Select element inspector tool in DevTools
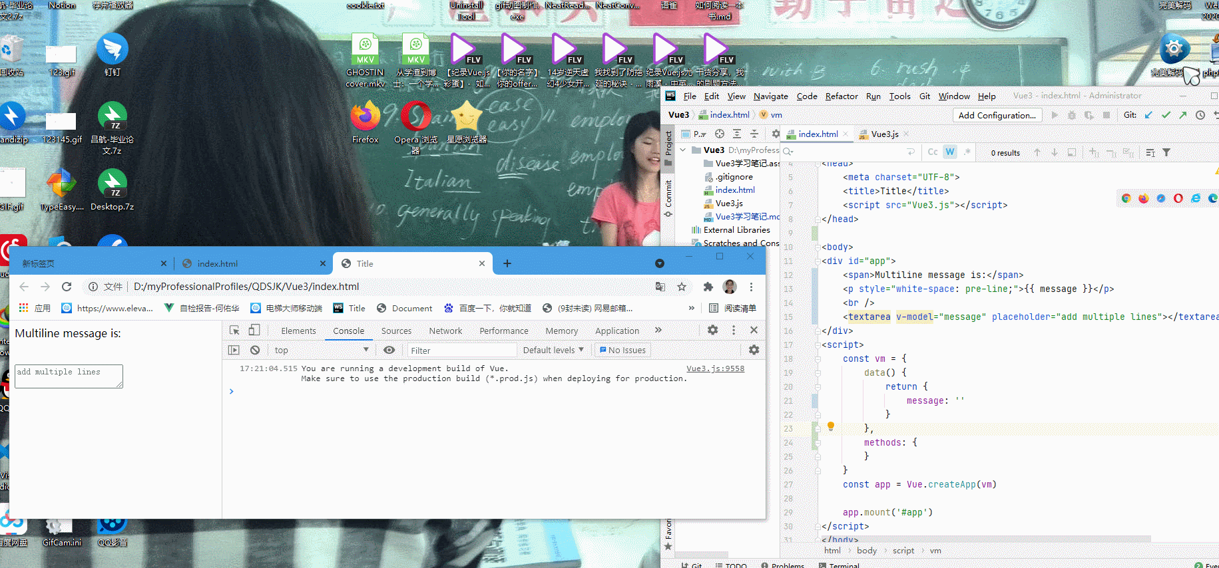This screenshot has width=1219, height=568. [234, 331]
